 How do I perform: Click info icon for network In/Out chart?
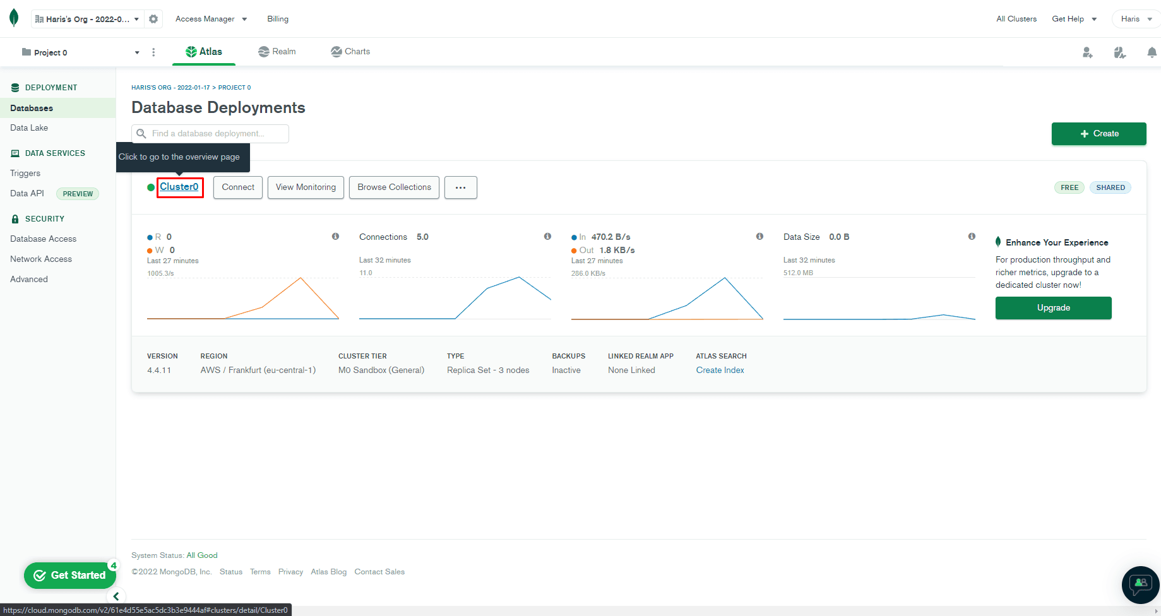point(760,236)
